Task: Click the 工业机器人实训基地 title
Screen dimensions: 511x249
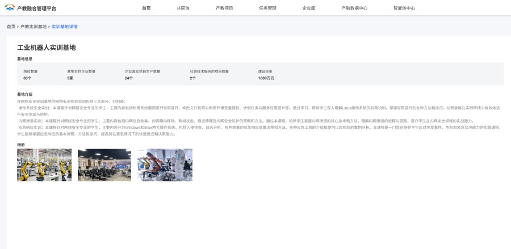Action: [x=47, y=48]
